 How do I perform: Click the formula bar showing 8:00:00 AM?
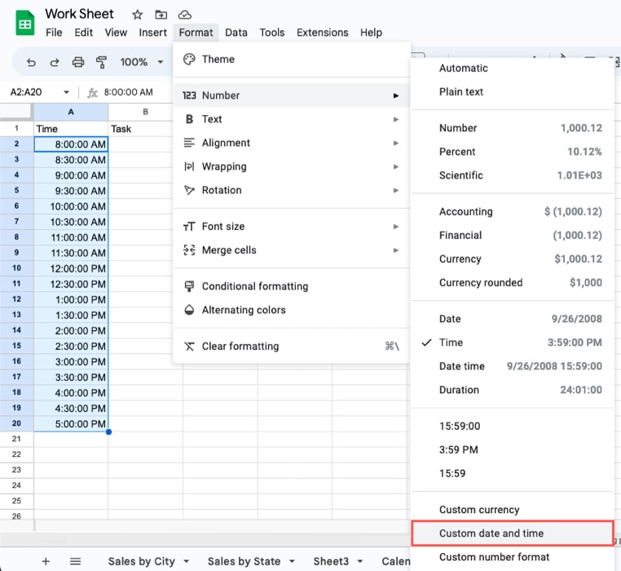128,92
